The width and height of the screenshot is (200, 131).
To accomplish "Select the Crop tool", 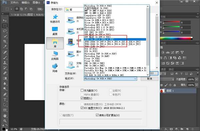I will [5, 41].
